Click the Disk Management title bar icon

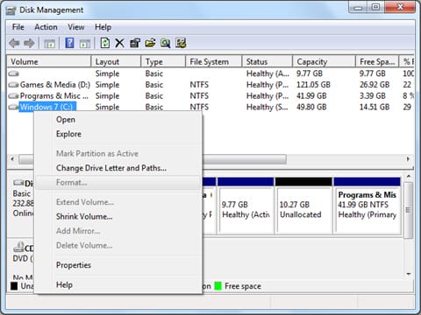tap(11, 10)
